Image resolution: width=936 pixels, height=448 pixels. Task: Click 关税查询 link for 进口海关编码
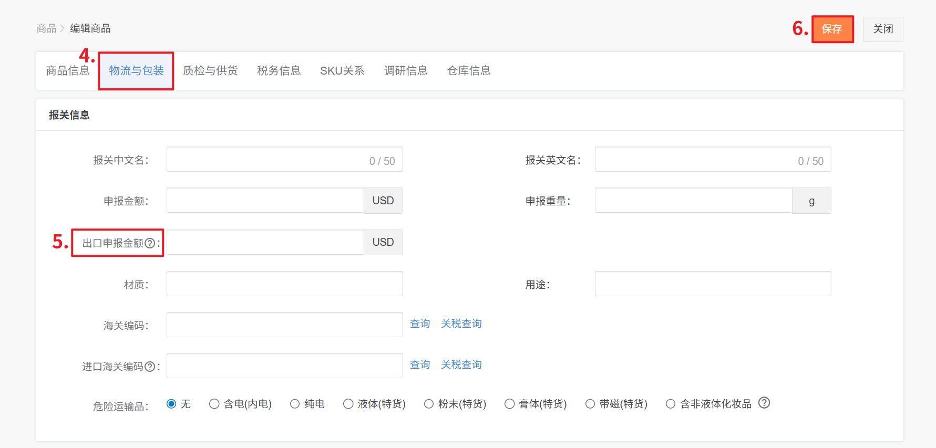pyautogui.click(x=461, y=364)
